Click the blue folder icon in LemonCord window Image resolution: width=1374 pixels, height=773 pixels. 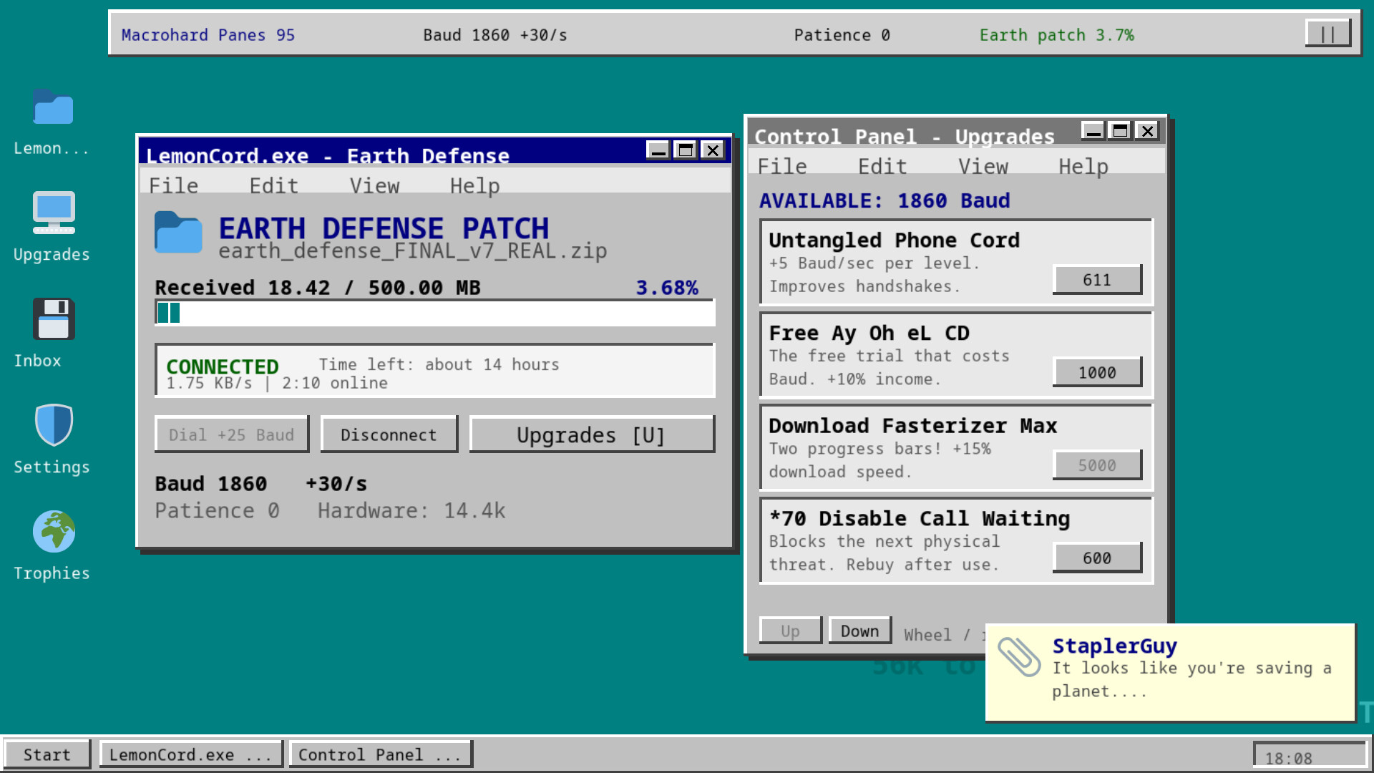pos(178,232)
